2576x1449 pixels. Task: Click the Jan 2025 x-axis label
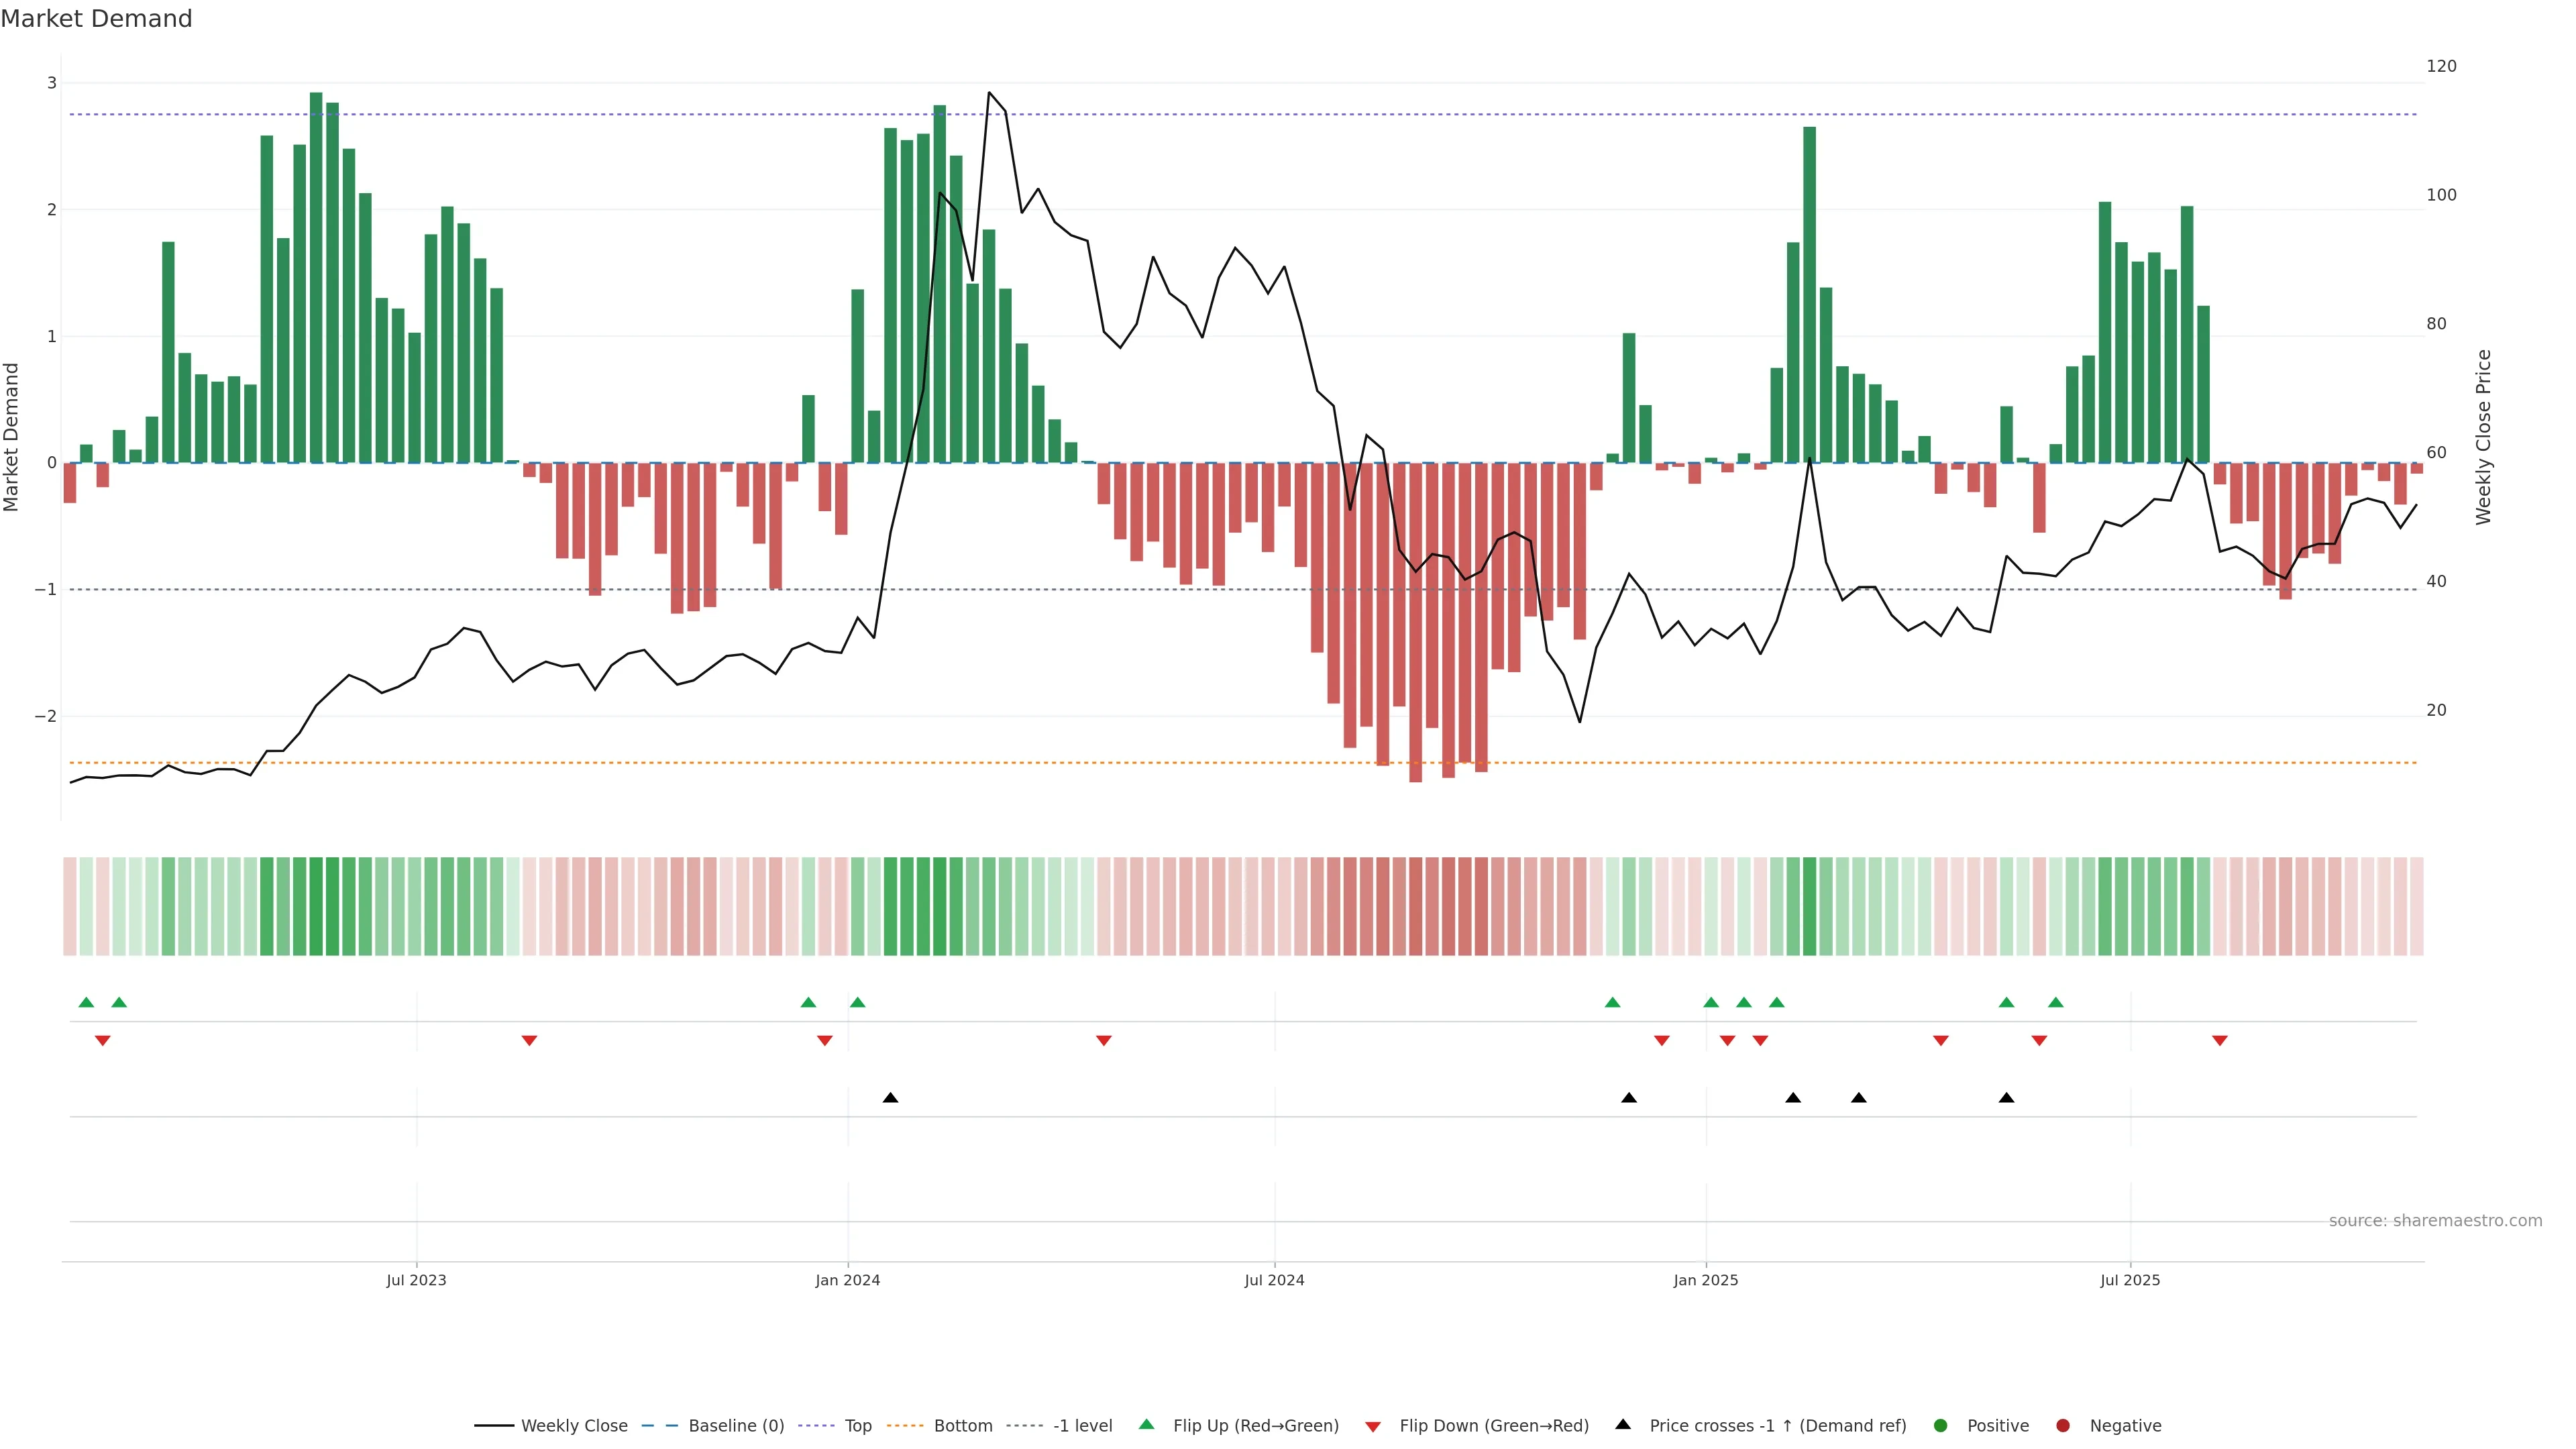[x=1706, y=1281]
